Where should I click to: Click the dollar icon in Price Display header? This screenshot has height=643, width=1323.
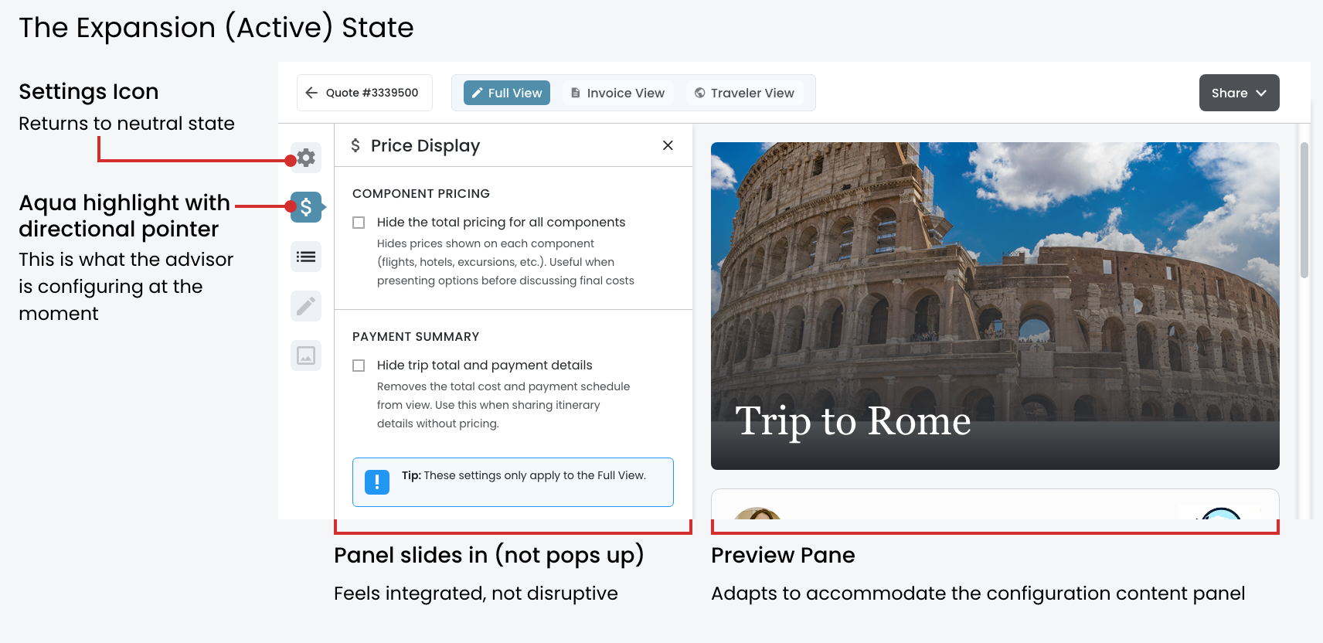(x=355, y=145)
